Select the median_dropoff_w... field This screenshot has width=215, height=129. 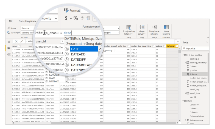tap(198, 82)
